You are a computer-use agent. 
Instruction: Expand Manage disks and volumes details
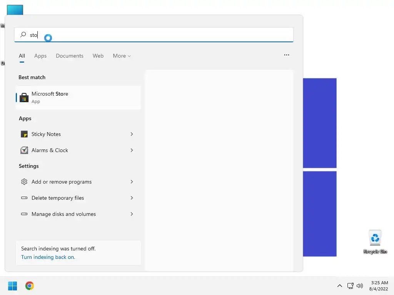click(132, 214)
